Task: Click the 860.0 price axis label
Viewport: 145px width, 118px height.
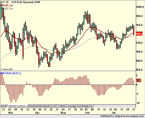Action: pyautogui.click(x=139, y=70)
